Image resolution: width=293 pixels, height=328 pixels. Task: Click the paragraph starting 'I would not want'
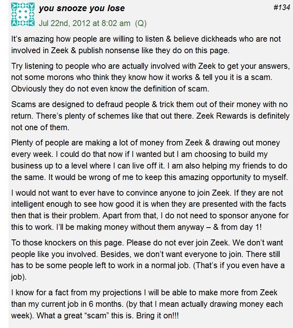[x=150, y=210]
